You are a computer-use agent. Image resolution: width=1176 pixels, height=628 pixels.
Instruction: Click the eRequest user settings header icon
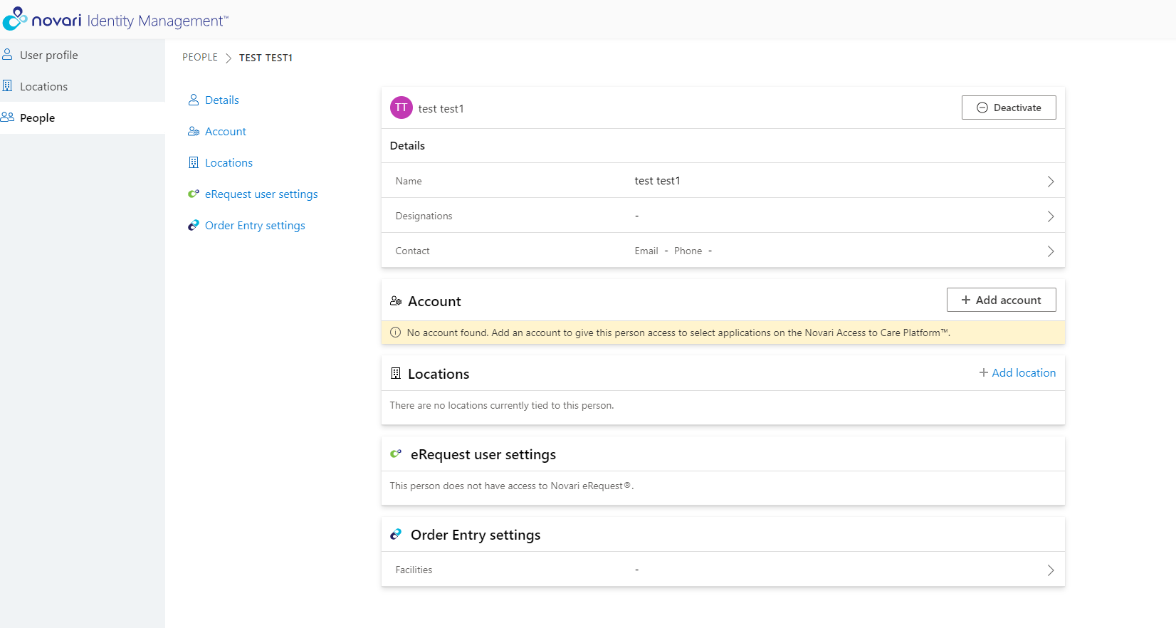coord(396,454)
